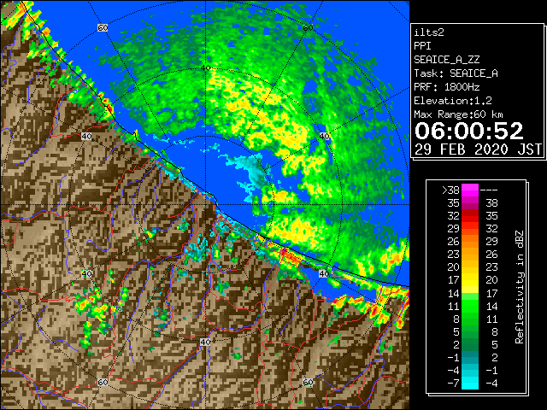
Task: Click the left-column '-1' legend value
Action: point(454,357)
